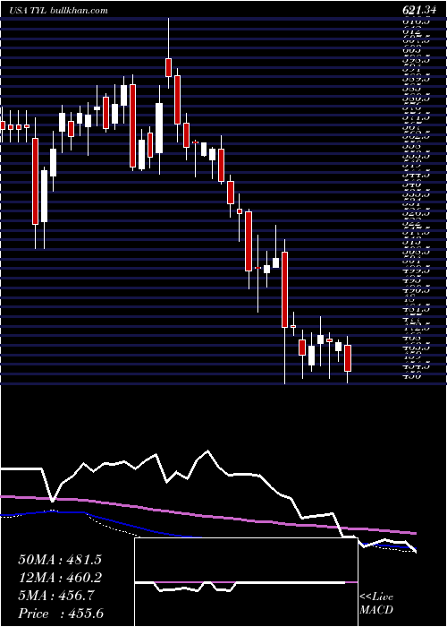Click the '12MA : 460.2' reading
The image size is (447, 627).
(60, 578)
